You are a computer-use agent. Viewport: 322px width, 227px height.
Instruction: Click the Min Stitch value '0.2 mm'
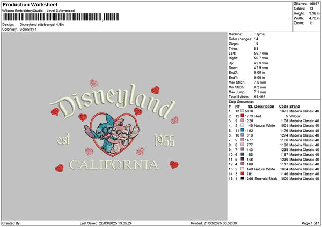click(260, 87)
